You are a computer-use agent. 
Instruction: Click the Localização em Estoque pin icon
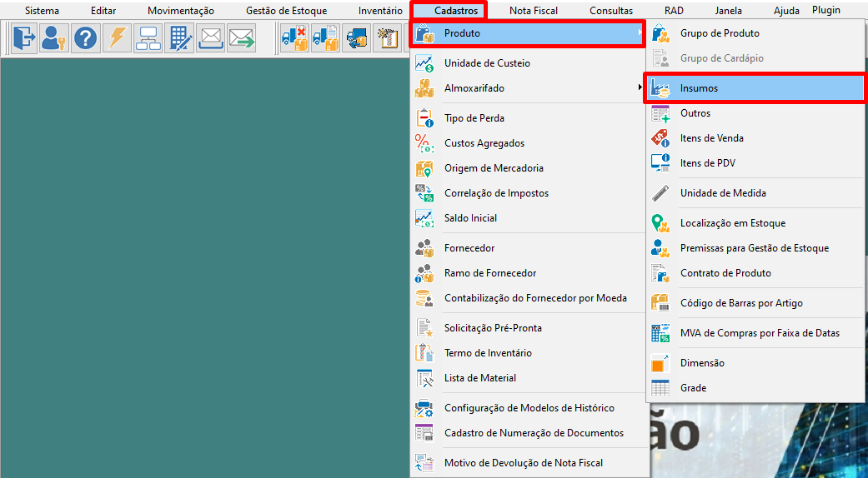(660, 222)
